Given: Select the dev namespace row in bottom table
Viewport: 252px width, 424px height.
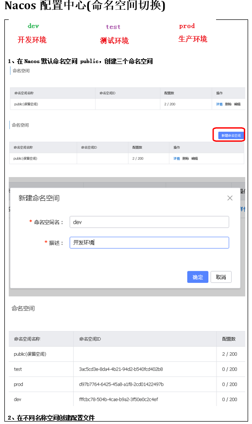Looking at the screenshot, I should click(x=127, y=399).
